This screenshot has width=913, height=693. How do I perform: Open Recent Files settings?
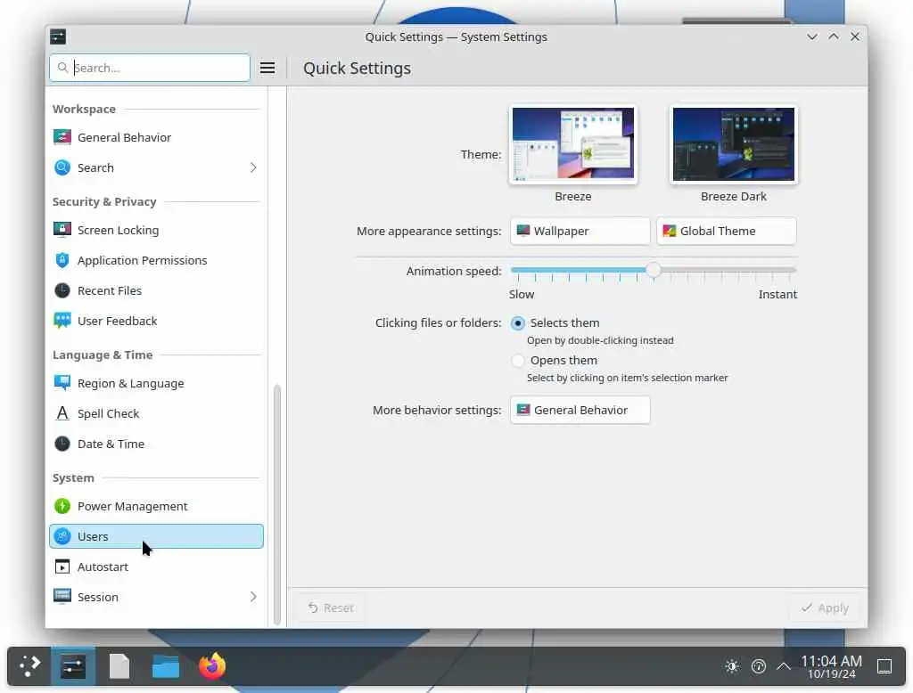(x=157, y=290)
